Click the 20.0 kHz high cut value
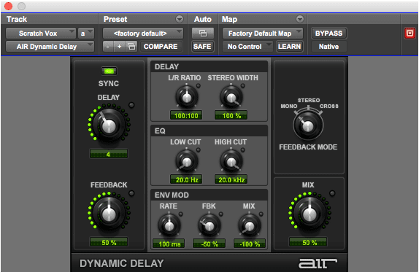This screenshot has width=419, height=272. pos(231,179)
